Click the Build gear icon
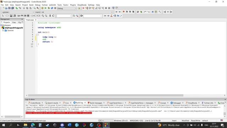The height and width of the screenshot is (128, 227). point(42,8)
